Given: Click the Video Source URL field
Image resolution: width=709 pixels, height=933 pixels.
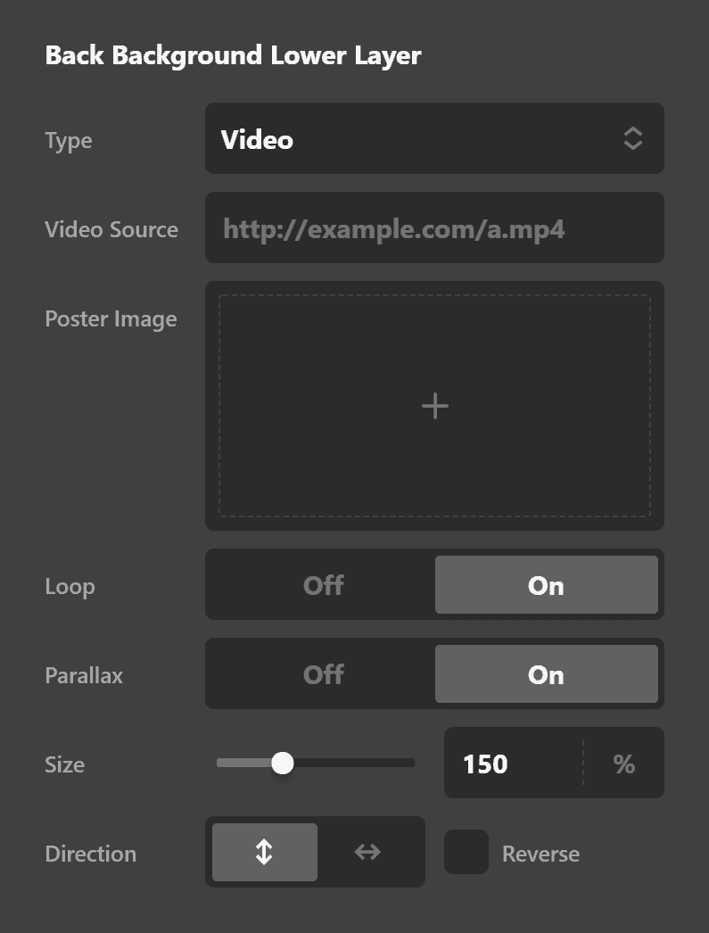Looking at the screenshot, I should [x=434, y=227].
